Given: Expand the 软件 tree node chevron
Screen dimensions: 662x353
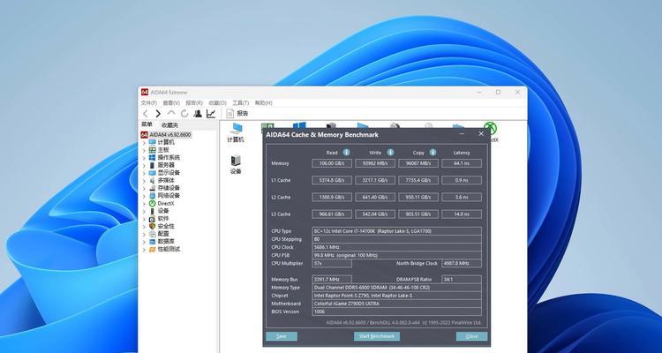Looking at the screenshot, I should 144,219.
